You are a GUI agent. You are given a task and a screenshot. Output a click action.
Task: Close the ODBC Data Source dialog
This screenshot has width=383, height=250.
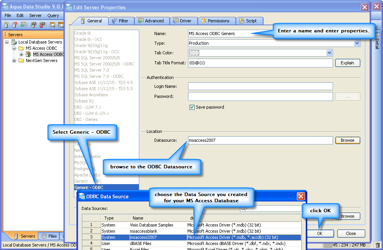[x=301, y=196]
